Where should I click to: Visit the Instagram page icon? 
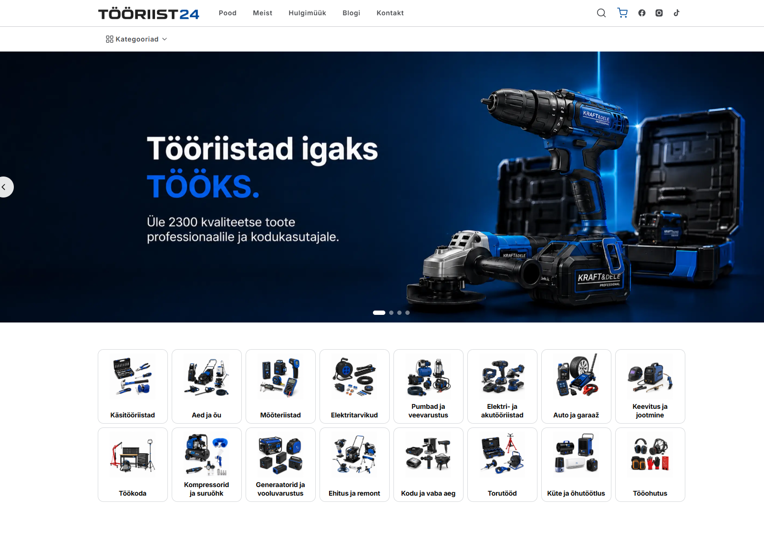point(659,13)
